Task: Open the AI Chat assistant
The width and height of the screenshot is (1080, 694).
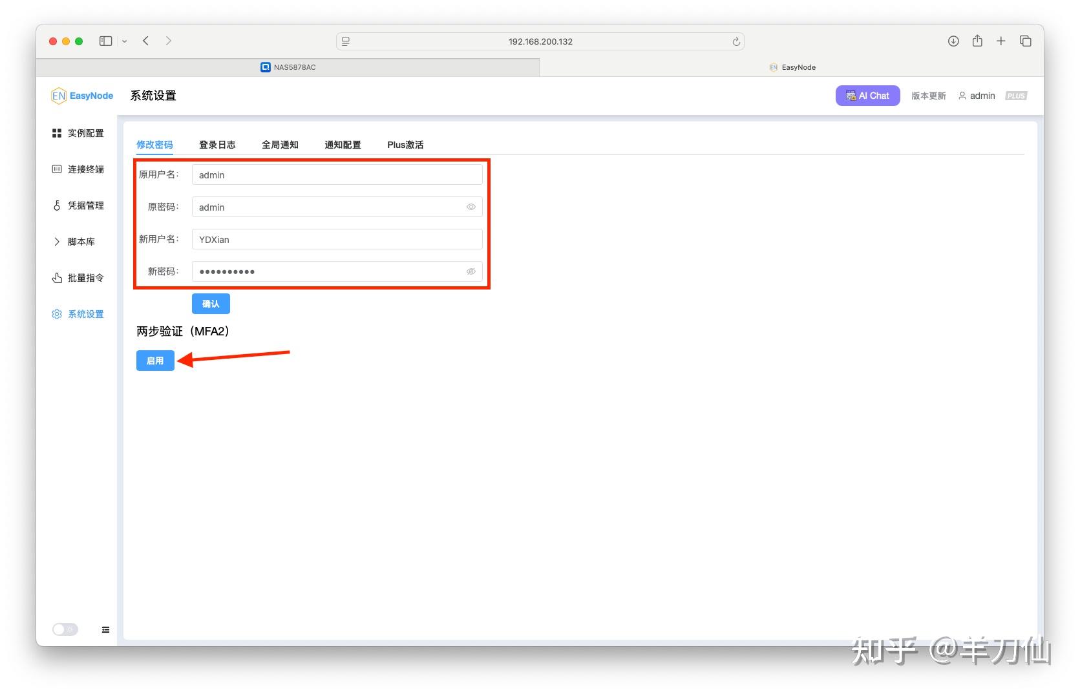Action: 867,95
